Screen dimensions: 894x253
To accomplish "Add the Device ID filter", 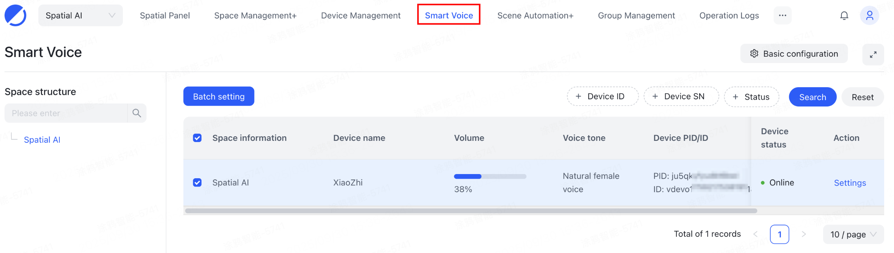I will point(602,97).
